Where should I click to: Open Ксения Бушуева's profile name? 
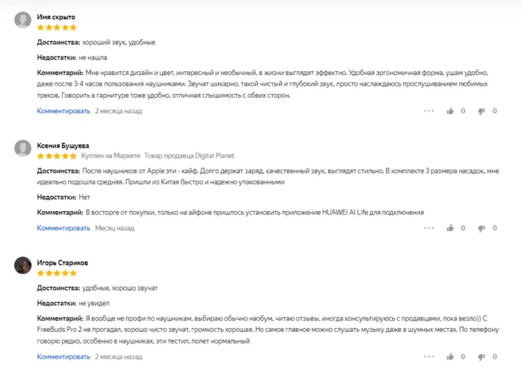pos(63,145)
